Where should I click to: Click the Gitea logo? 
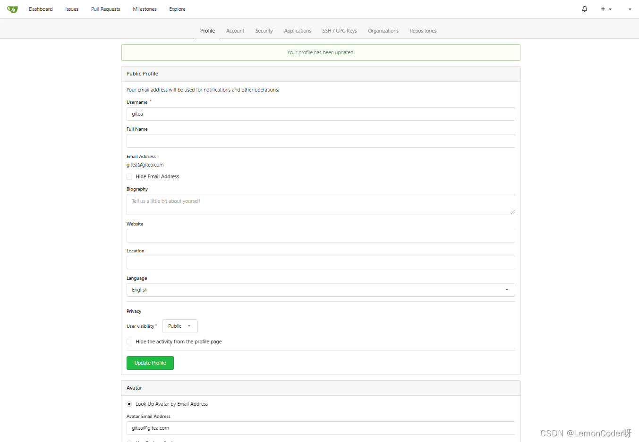pos(12,8)
